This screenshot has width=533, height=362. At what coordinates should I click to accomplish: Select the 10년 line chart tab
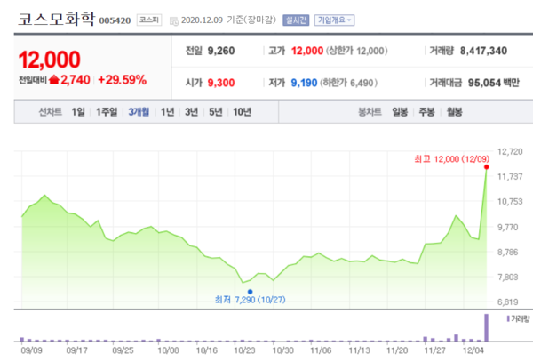pos(242,111)
